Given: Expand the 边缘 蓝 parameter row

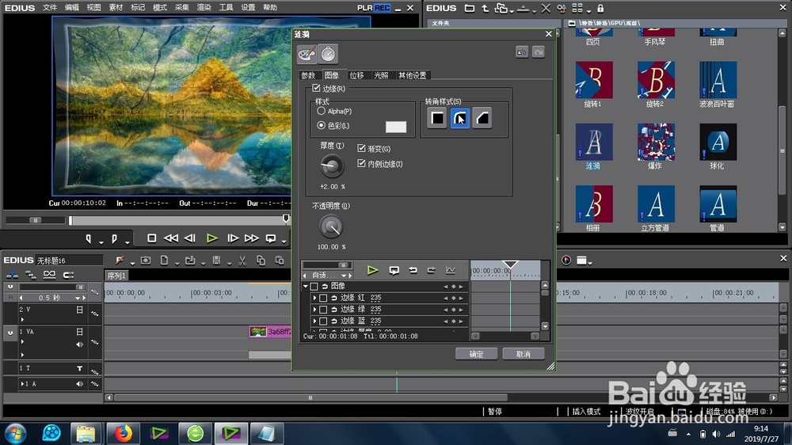Looking at the screenshot, I should [x=314, y=321].
